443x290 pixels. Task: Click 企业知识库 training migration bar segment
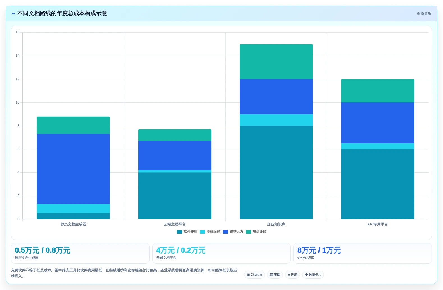pyautogui.click(x=276, y=61)
